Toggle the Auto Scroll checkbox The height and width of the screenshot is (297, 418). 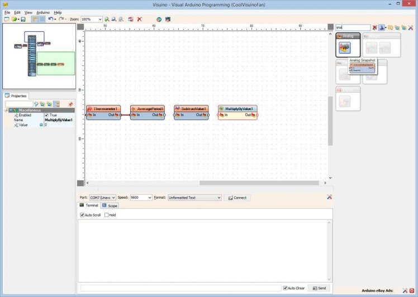point(83,215)
